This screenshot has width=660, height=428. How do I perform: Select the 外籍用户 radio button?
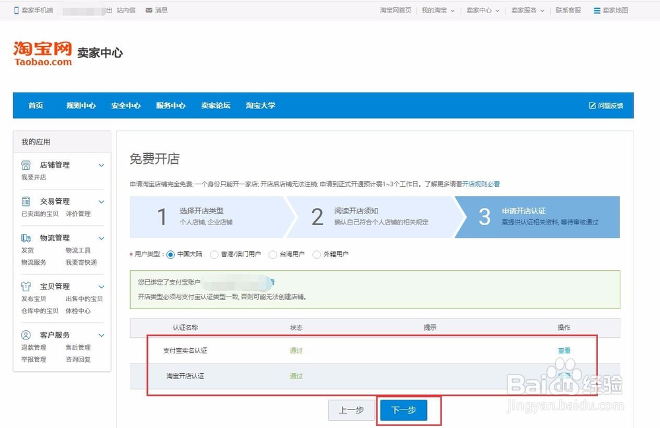click(317, 254)
